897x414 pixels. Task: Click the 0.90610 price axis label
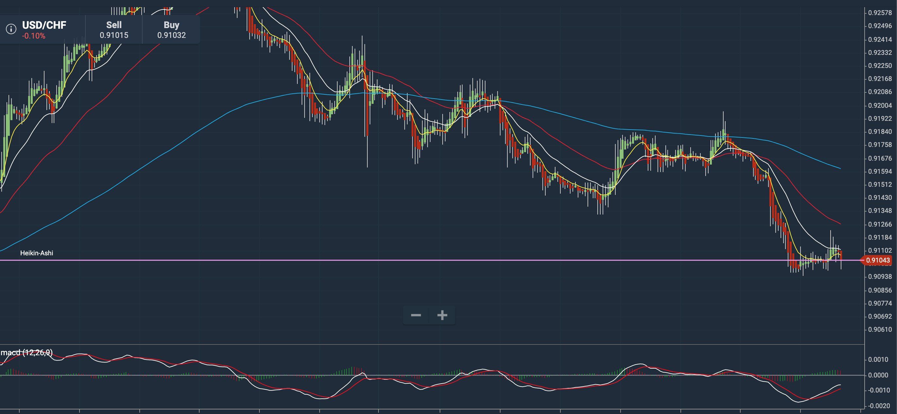click(x=880, y=329)
